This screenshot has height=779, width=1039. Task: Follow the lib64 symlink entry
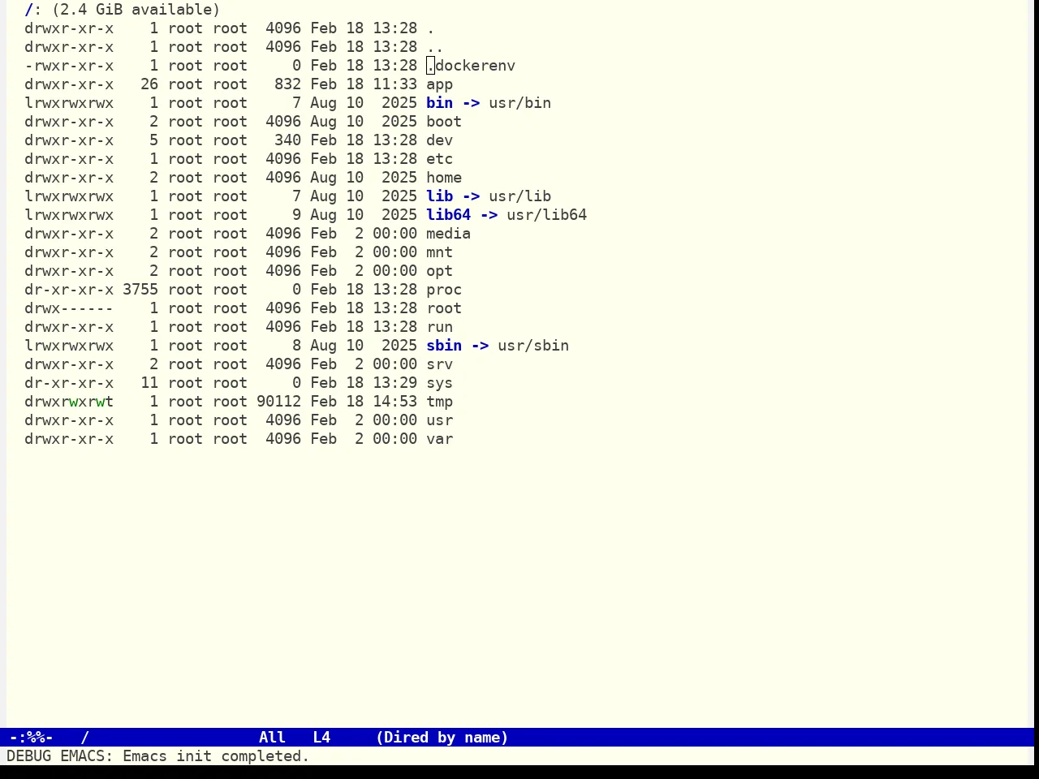(x=448, y=215)
